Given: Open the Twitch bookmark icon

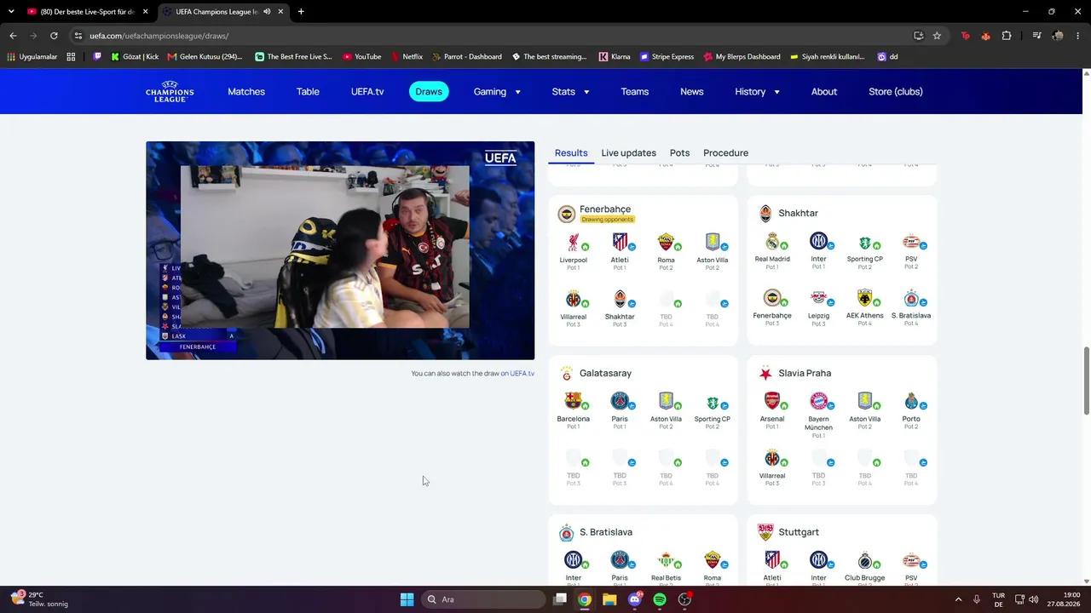Looking at the screenshot, I should (x=97, y=57).
